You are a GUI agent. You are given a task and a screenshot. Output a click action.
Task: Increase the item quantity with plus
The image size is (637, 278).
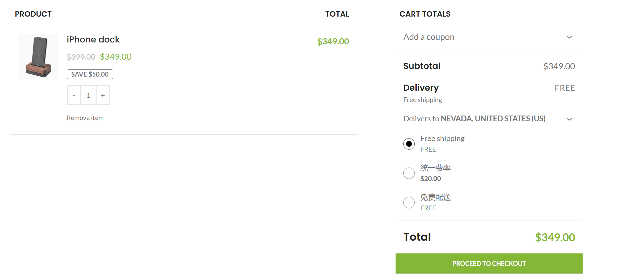[x=103, y=95]
